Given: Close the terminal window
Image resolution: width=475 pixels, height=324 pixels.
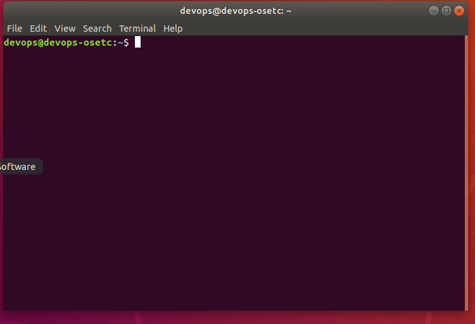Looking at the screenshot, I should (x=459, y=11).
